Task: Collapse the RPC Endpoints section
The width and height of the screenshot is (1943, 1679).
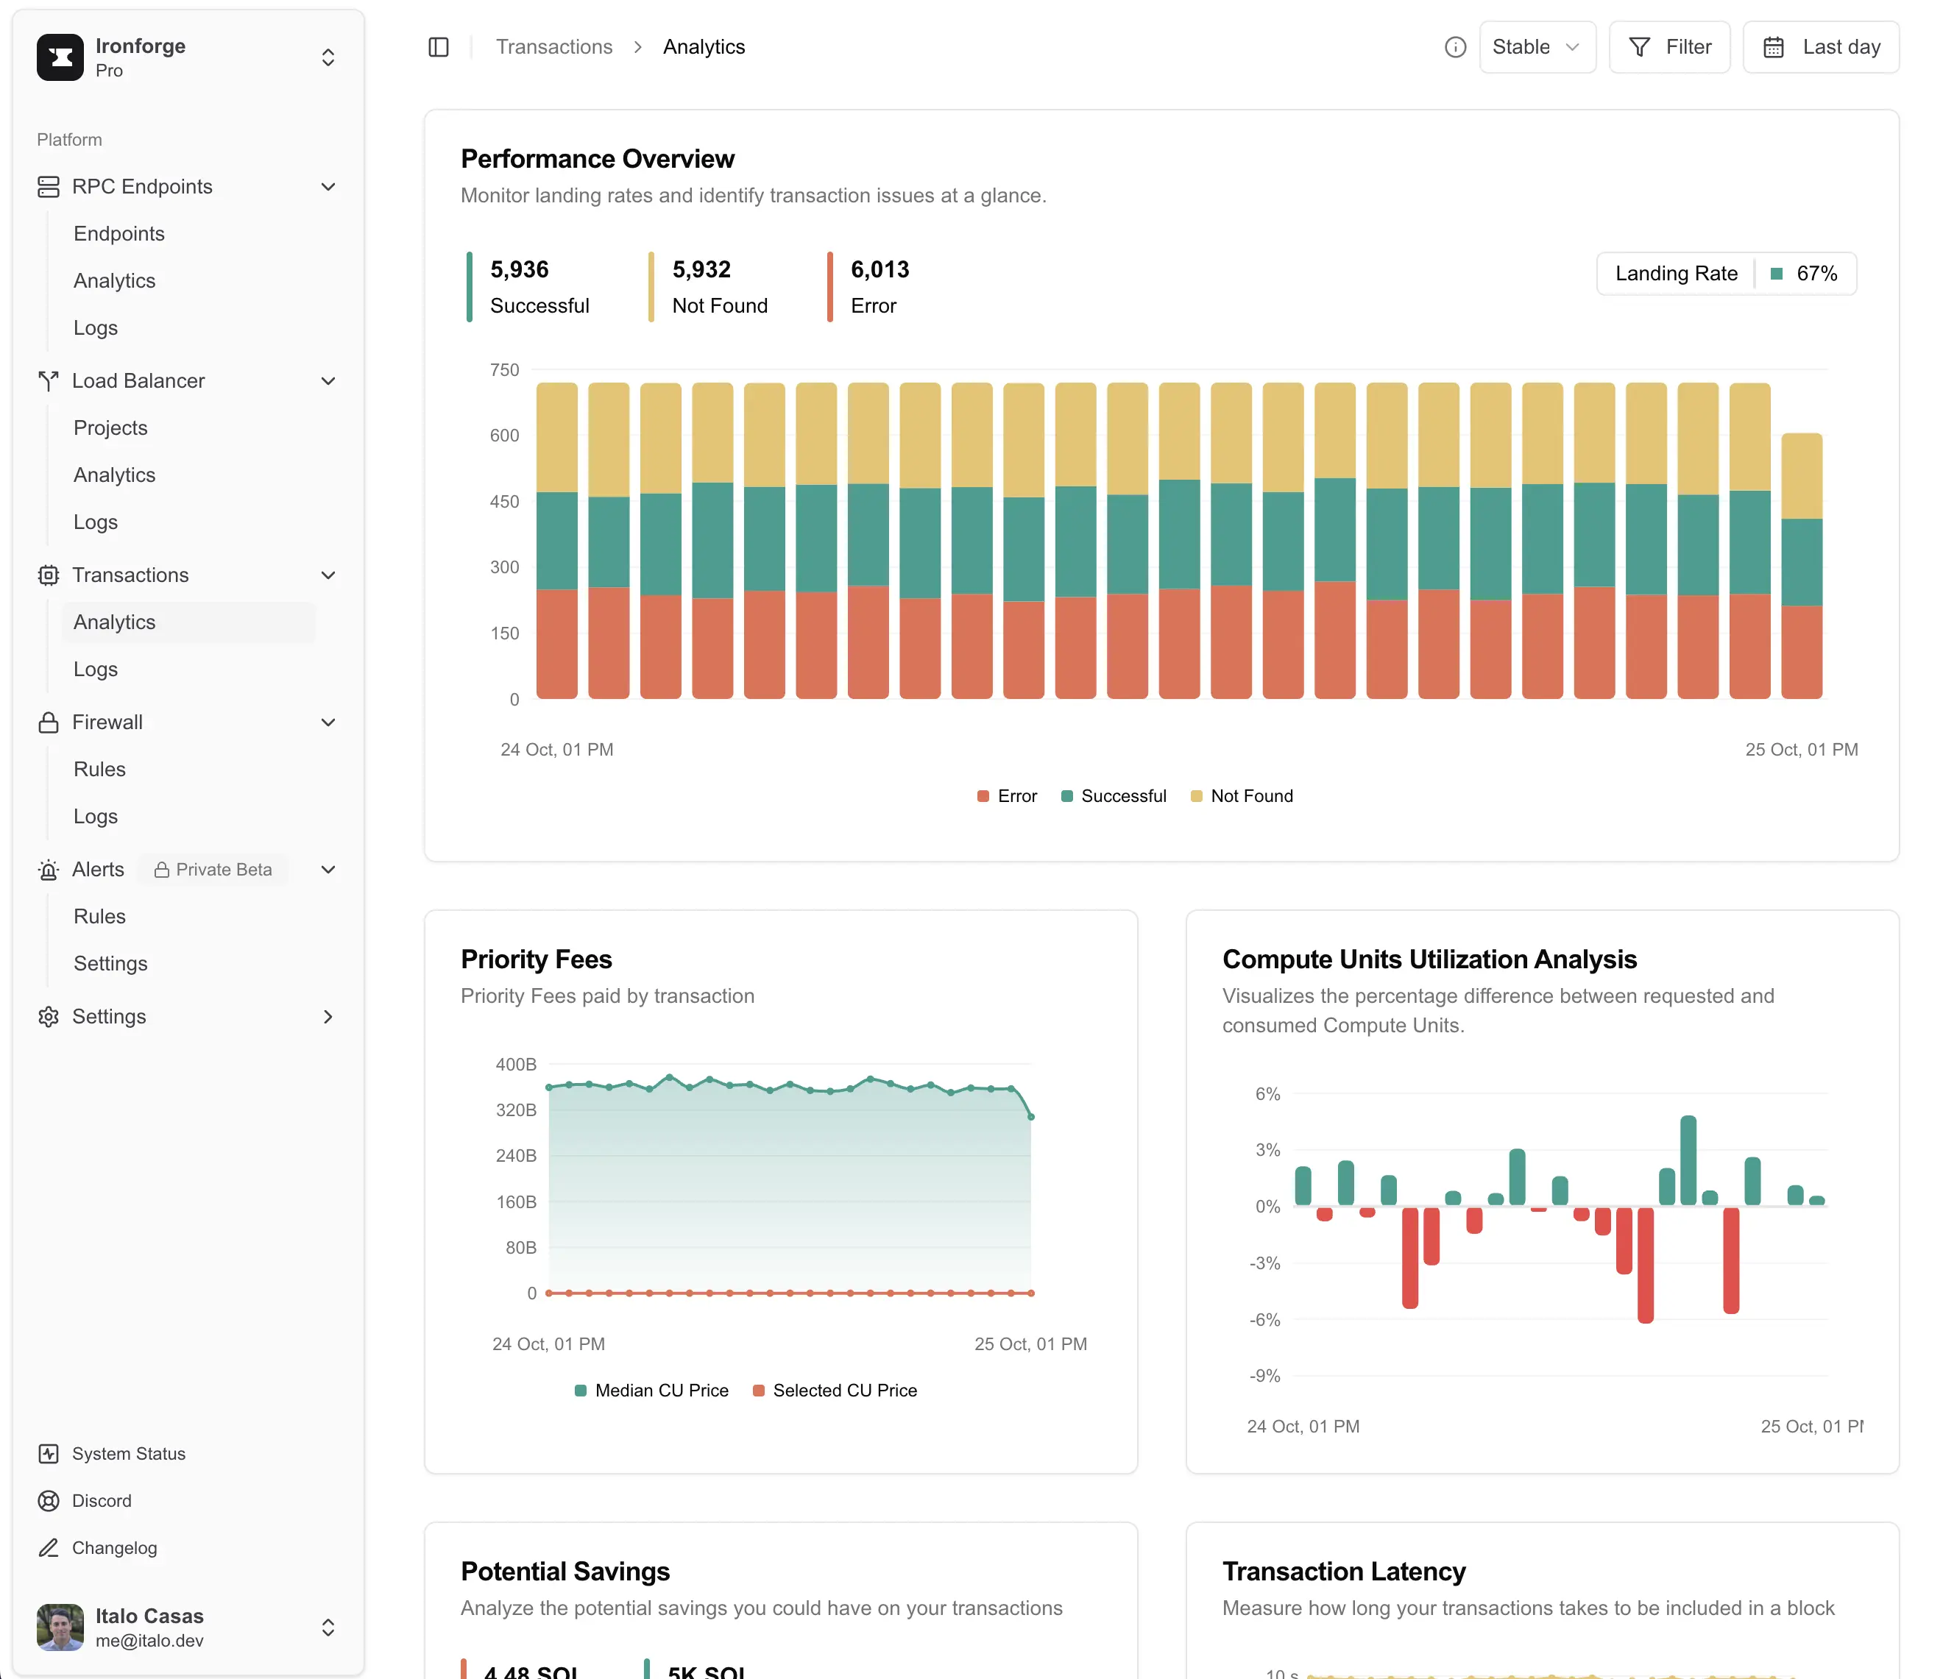Action: (x=328, y=187)
